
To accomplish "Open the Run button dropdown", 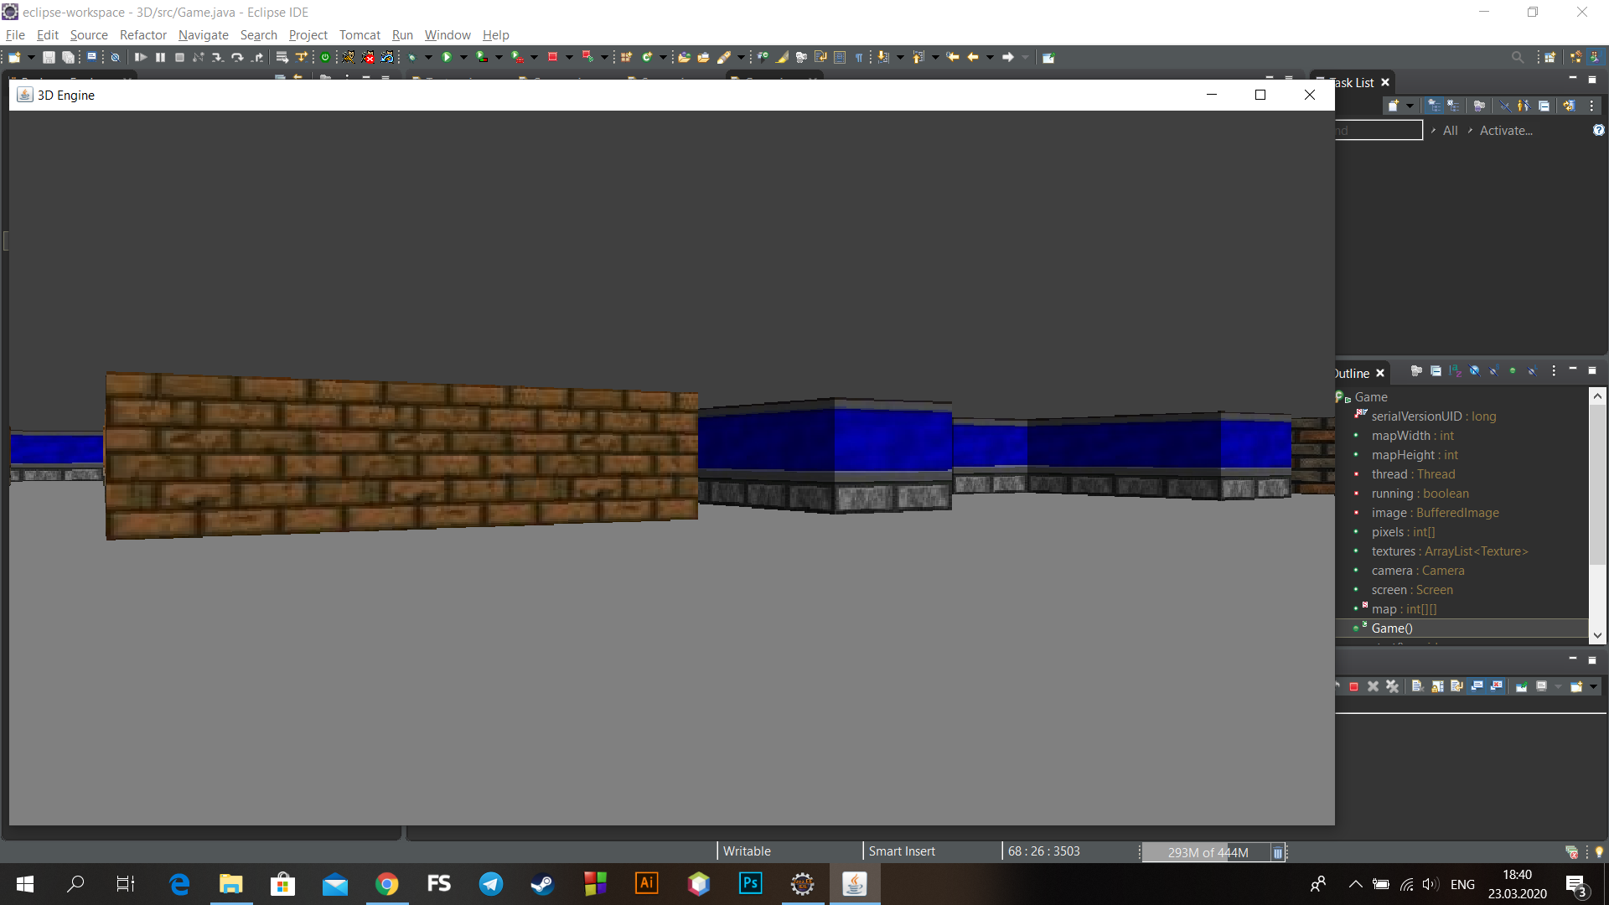I will click(463, 57).
